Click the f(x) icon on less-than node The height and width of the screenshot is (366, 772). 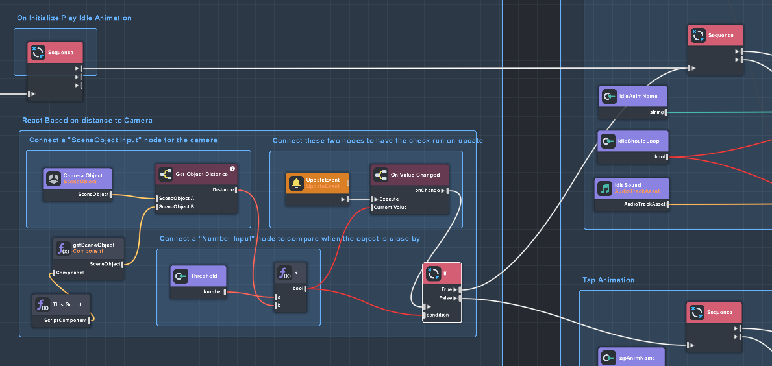(284, 273)
